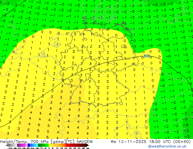Click the cyan legend swatch near -18
This screenshot has height=149, width=193.
pyautogui.click(x=37, y=145)
